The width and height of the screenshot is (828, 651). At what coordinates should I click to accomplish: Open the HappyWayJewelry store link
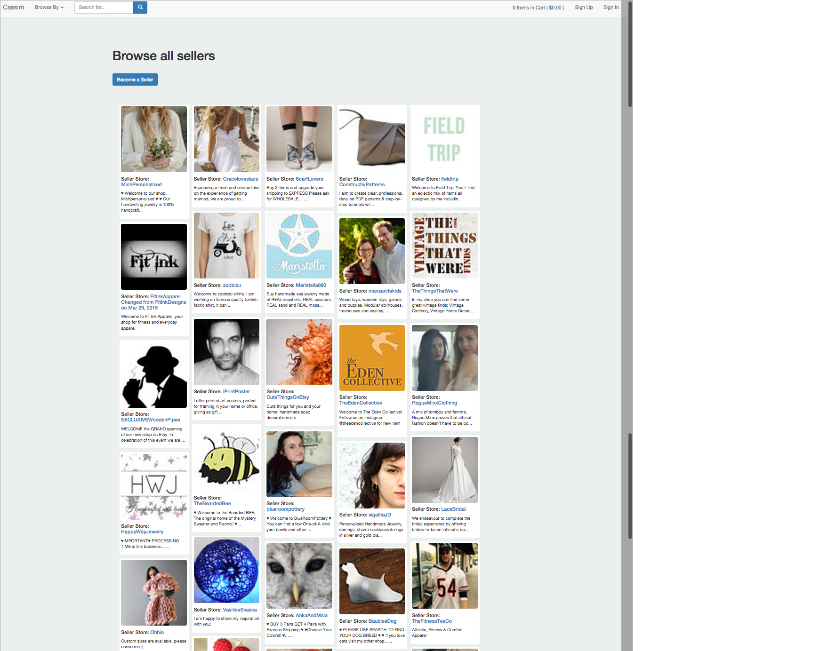(x=142, y=532)
